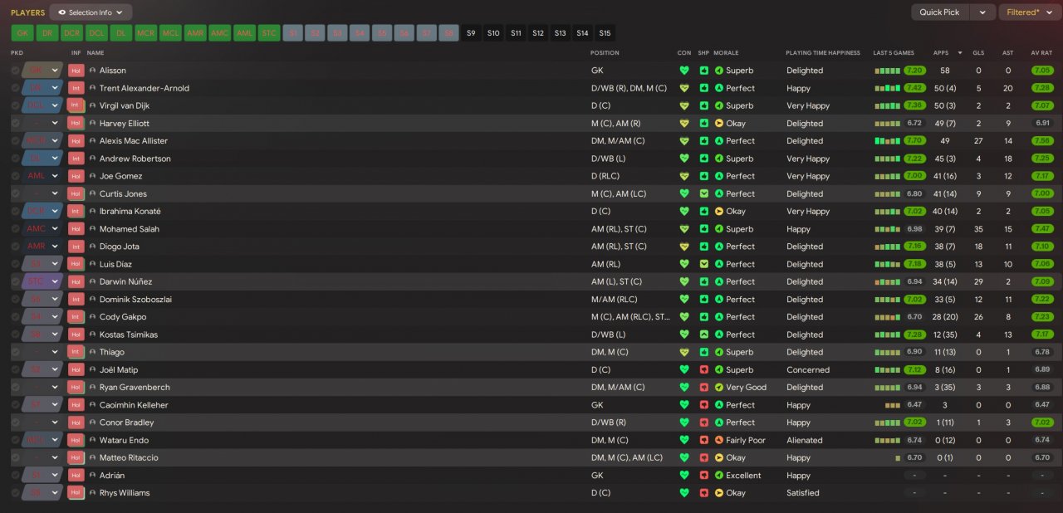Click Rhys Williams's Hol status badge
This screenshot has height=513, width=1063.
76,493
